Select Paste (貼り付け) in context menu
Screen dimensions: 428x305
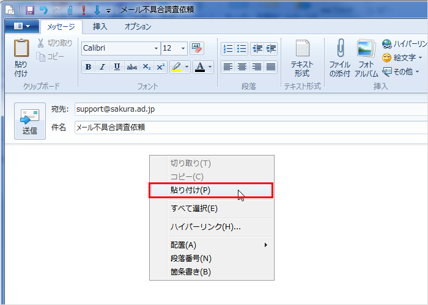211,190
